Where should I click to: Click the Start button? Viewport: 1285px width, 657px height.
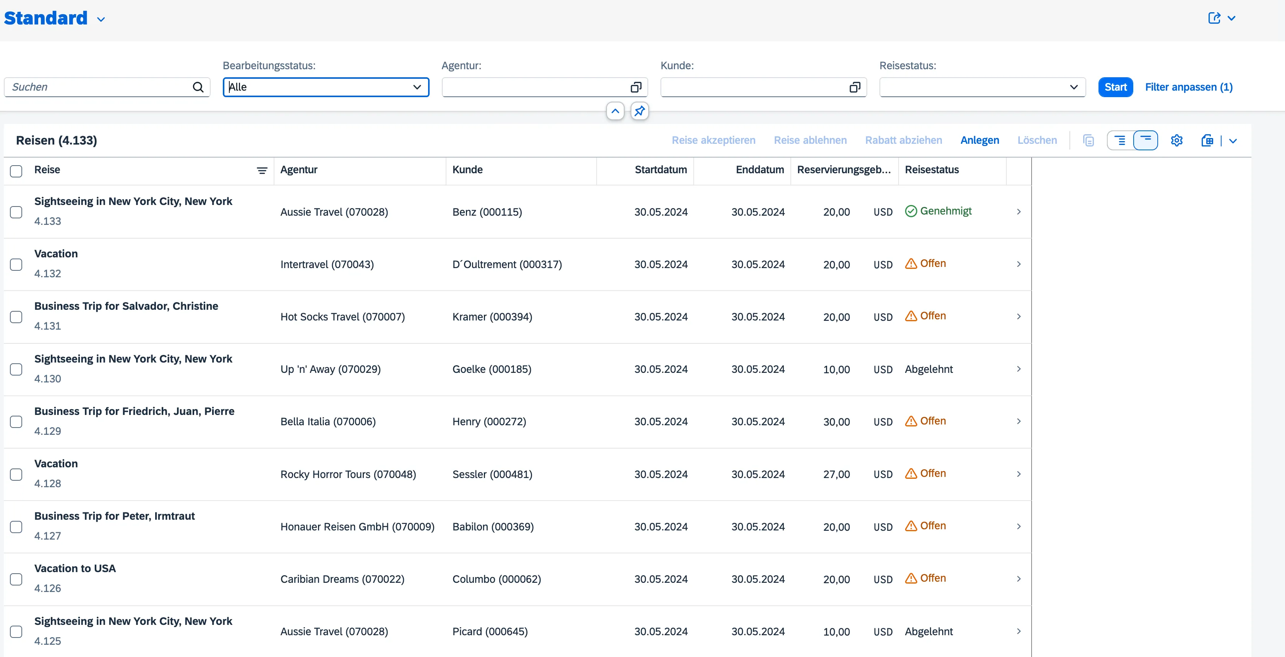[1115, 87]
